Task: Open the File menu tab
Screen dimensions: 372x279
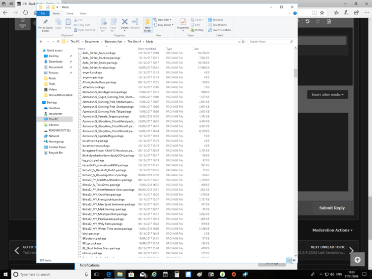Action: tap(43, 13)
